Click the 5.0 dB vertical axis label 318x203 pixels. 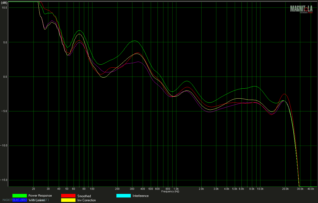(4, 42)
